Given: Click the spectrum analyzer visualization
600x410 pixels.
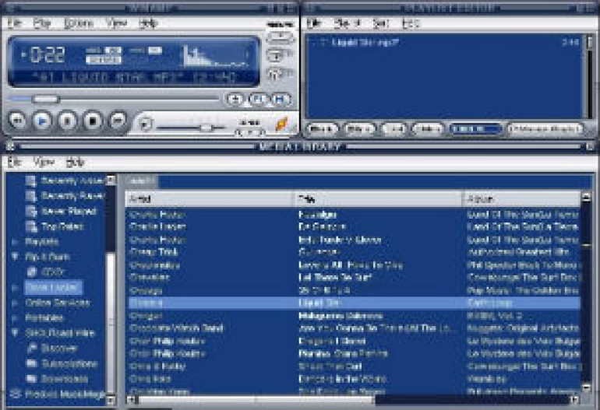Looking at the screenshot, I should tap(215, 56).
